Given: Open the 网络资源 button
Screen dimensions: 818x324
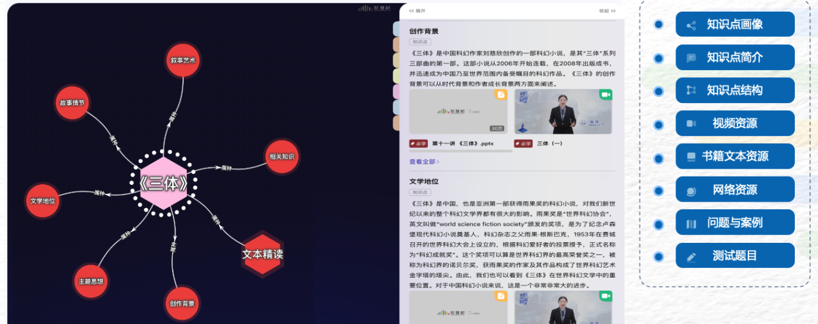Looking at the screenshot, I should (735, 190).
